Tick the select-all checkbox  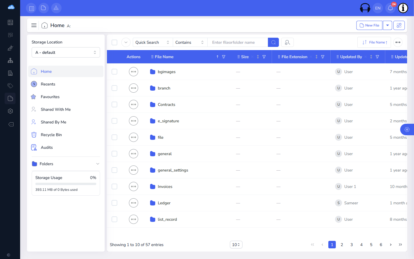click(114, 42)
